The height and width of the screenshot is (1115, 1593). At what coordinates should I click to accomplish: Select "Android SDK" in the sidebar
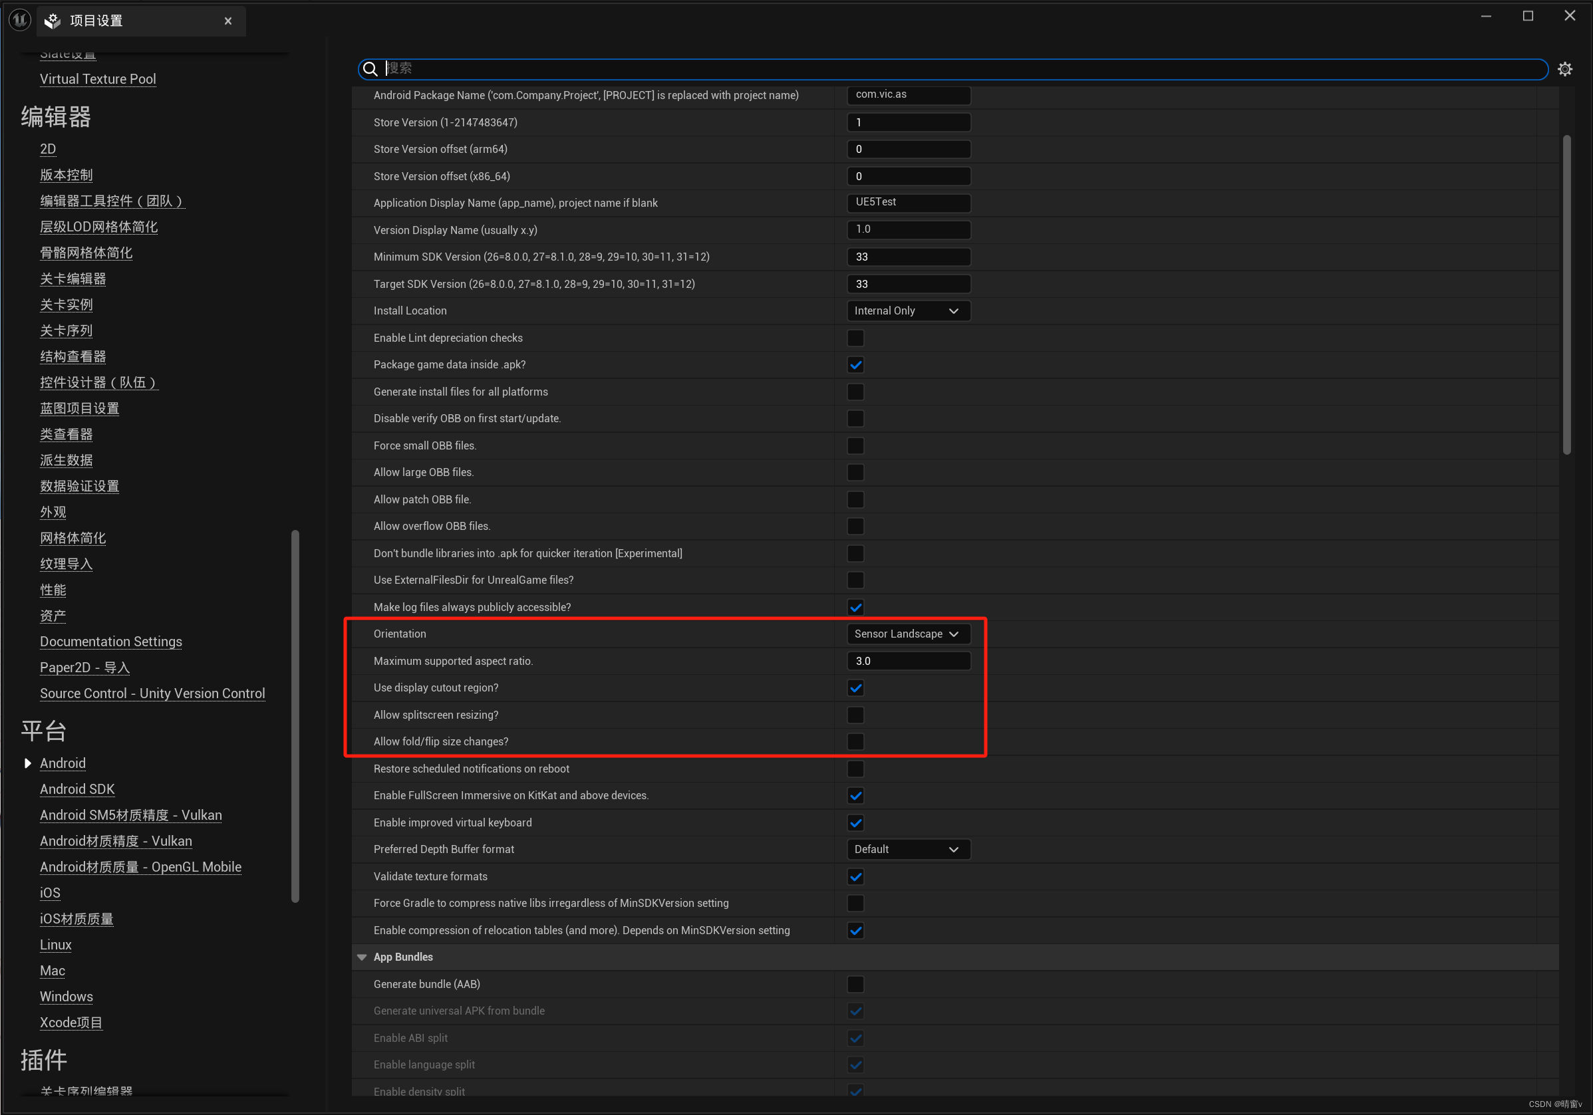tap(77, 789)
